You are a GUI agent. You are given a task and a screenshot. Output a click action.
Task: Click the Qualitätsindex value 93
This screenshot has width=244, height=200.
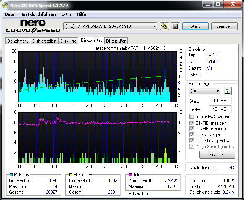pyautogui.click(x=232, y=168)
